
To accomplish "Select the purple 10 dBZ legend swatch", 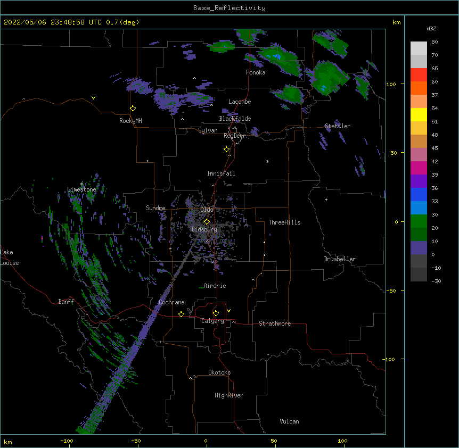I will click(419, 248).
